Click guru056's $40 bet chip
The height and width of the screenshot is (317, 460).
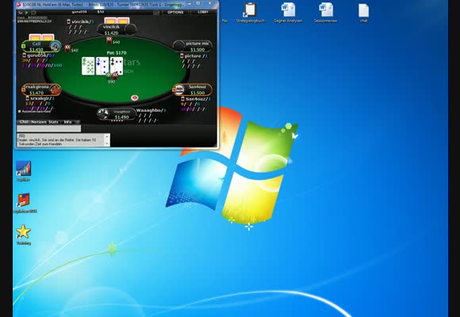click(x=67, y=48)
